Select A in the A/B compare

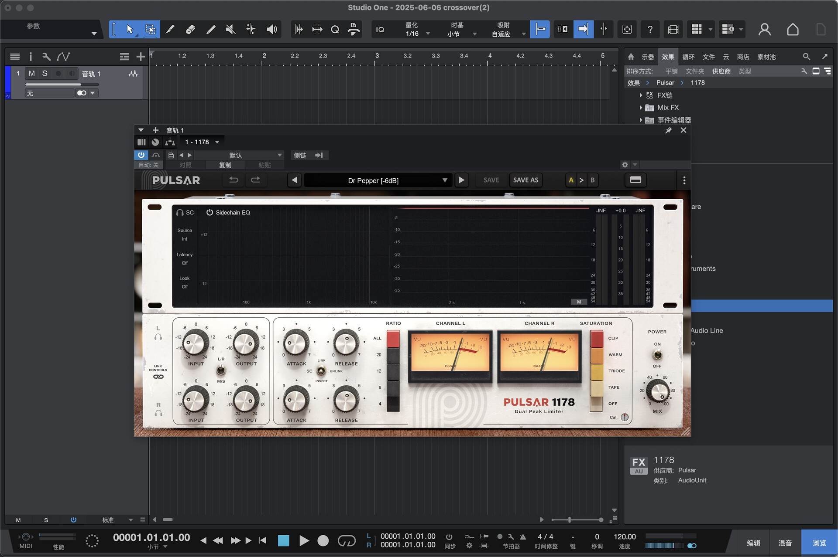pos(571,180)
